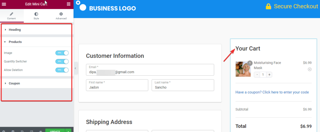Expand the Heading section
The height and width of the screenshot is (132, 320).
click(37, 30)
